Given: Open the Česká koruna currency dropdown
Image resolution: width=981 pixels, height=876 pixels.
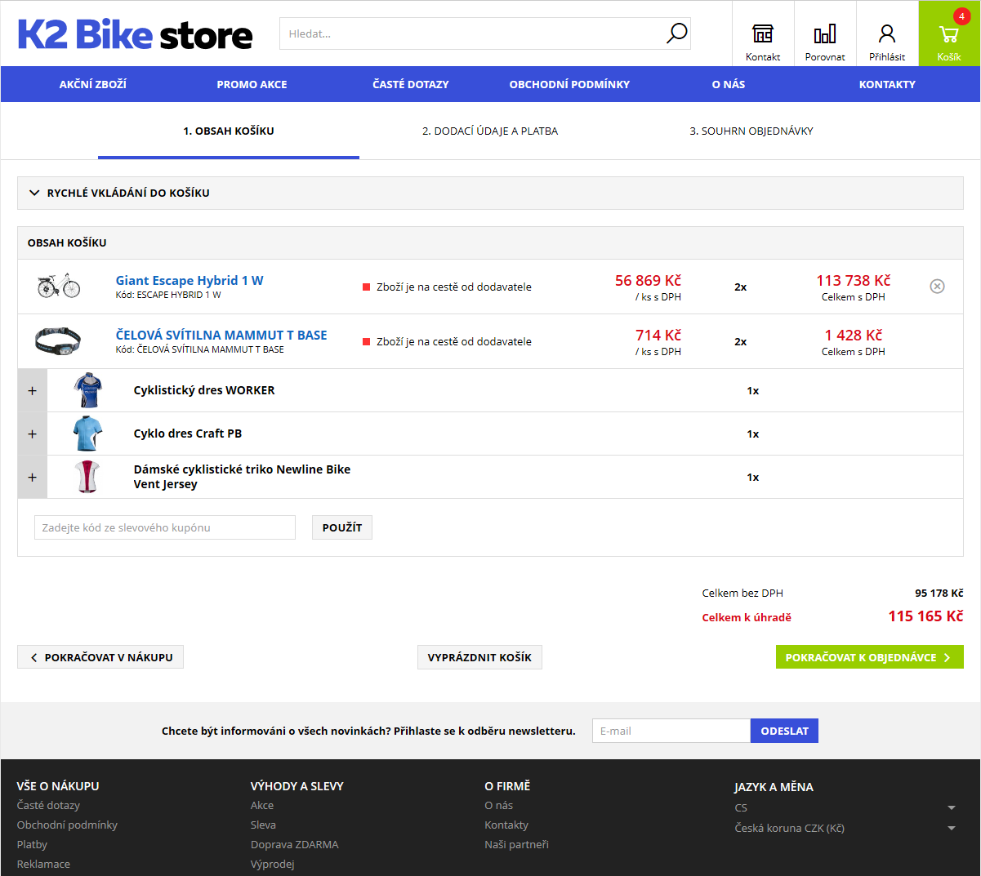Looking at the screenshot, I should click(844, 828).
